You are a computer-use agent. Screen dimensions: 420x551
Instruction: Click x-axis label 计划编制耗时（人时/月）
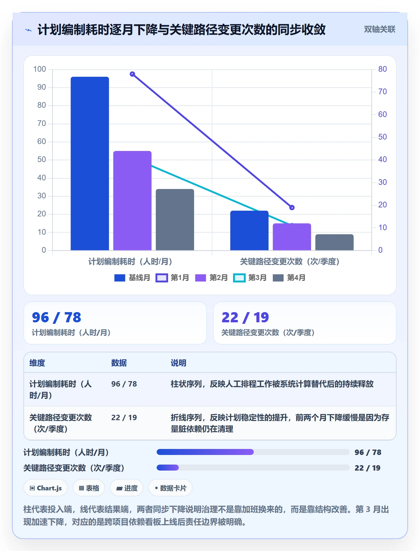(x=130, y=262)
